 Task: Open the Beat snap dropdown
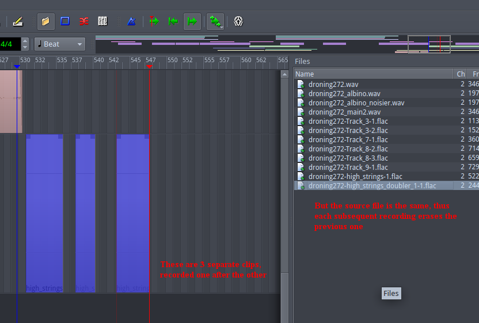tap(59, 44)
